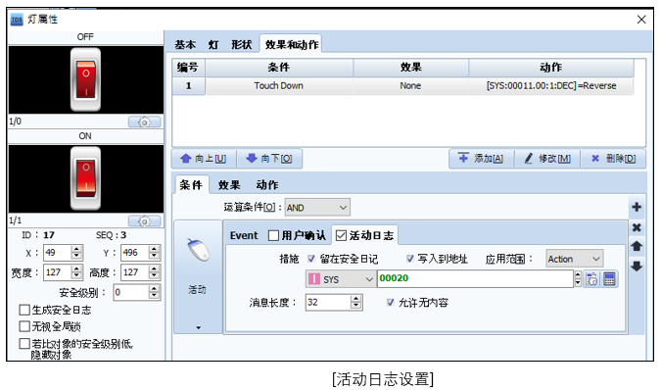The height and width of the screenshot is (390, 661).
Task: Select the Touch Down row in the table
Action: (402, 85)
